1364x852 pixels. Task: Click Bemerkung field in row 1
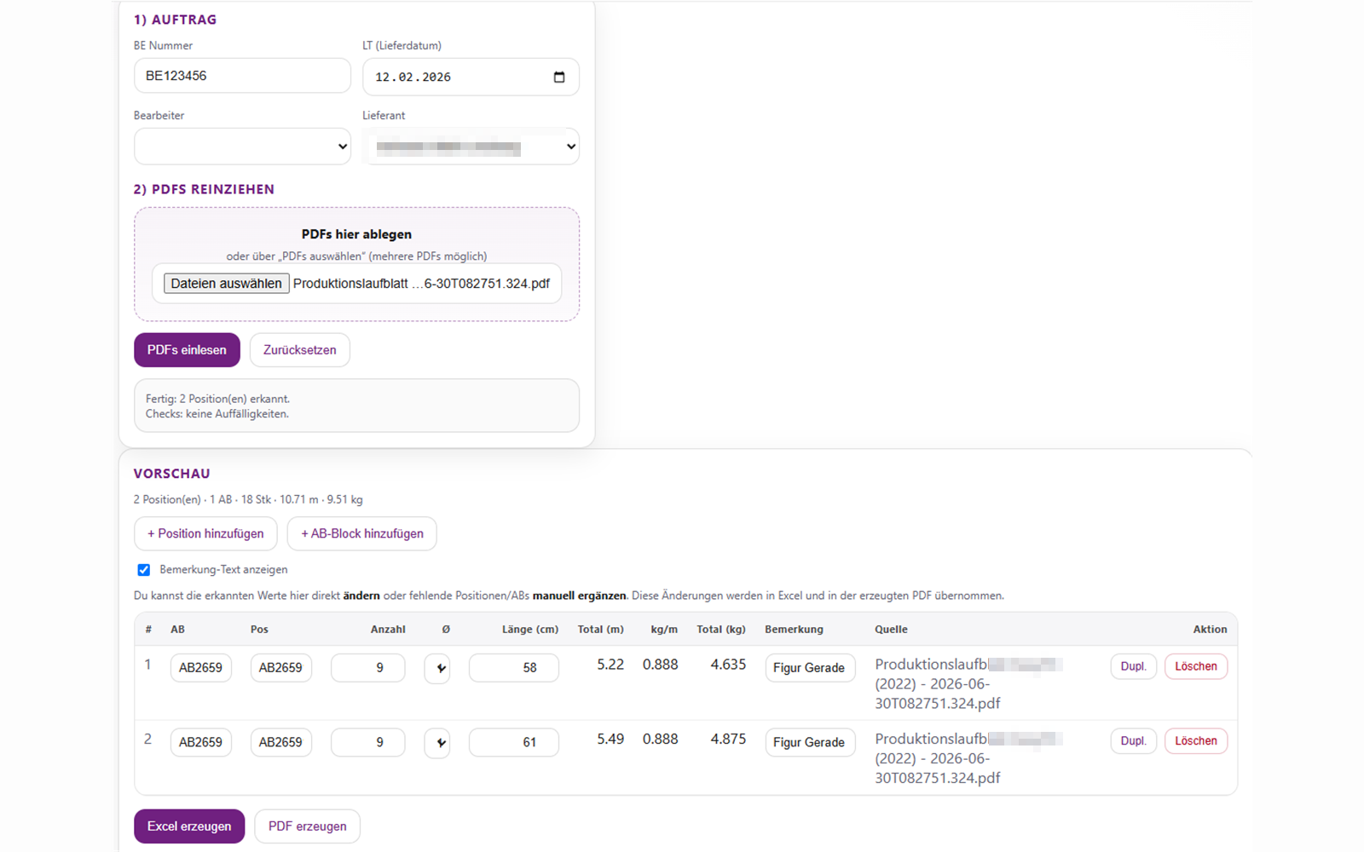point(809,668)
